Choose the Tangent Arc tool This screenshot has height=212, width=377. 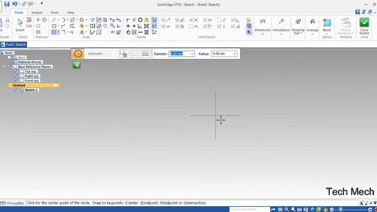click(63, 20)
